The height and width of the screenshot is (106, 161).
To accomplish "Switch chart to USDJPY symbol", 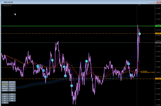I will pyautogui.click(x=12, y=86).
